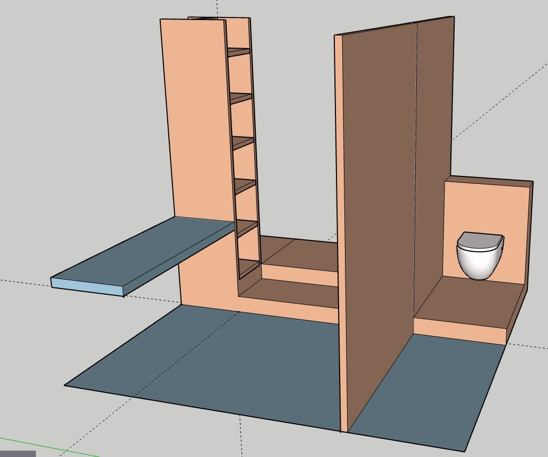Pick the topmost shelf in the tall shelving unit
The height and width of the screenshot is (457, 548).
click(x=239, y=52)
